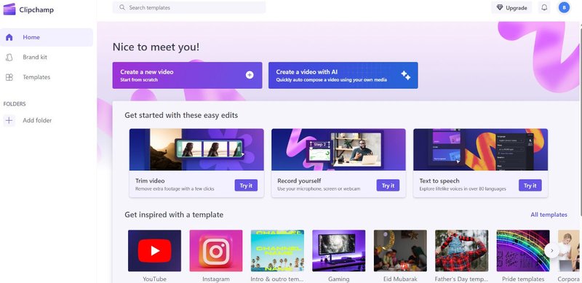Click the Upgrade diamond icon

[500, 8]
